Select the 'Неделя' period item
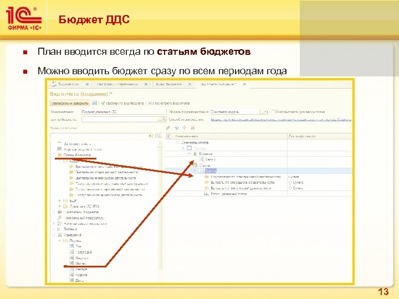Screen dimensions: 399x299 (x=81, y=275)
